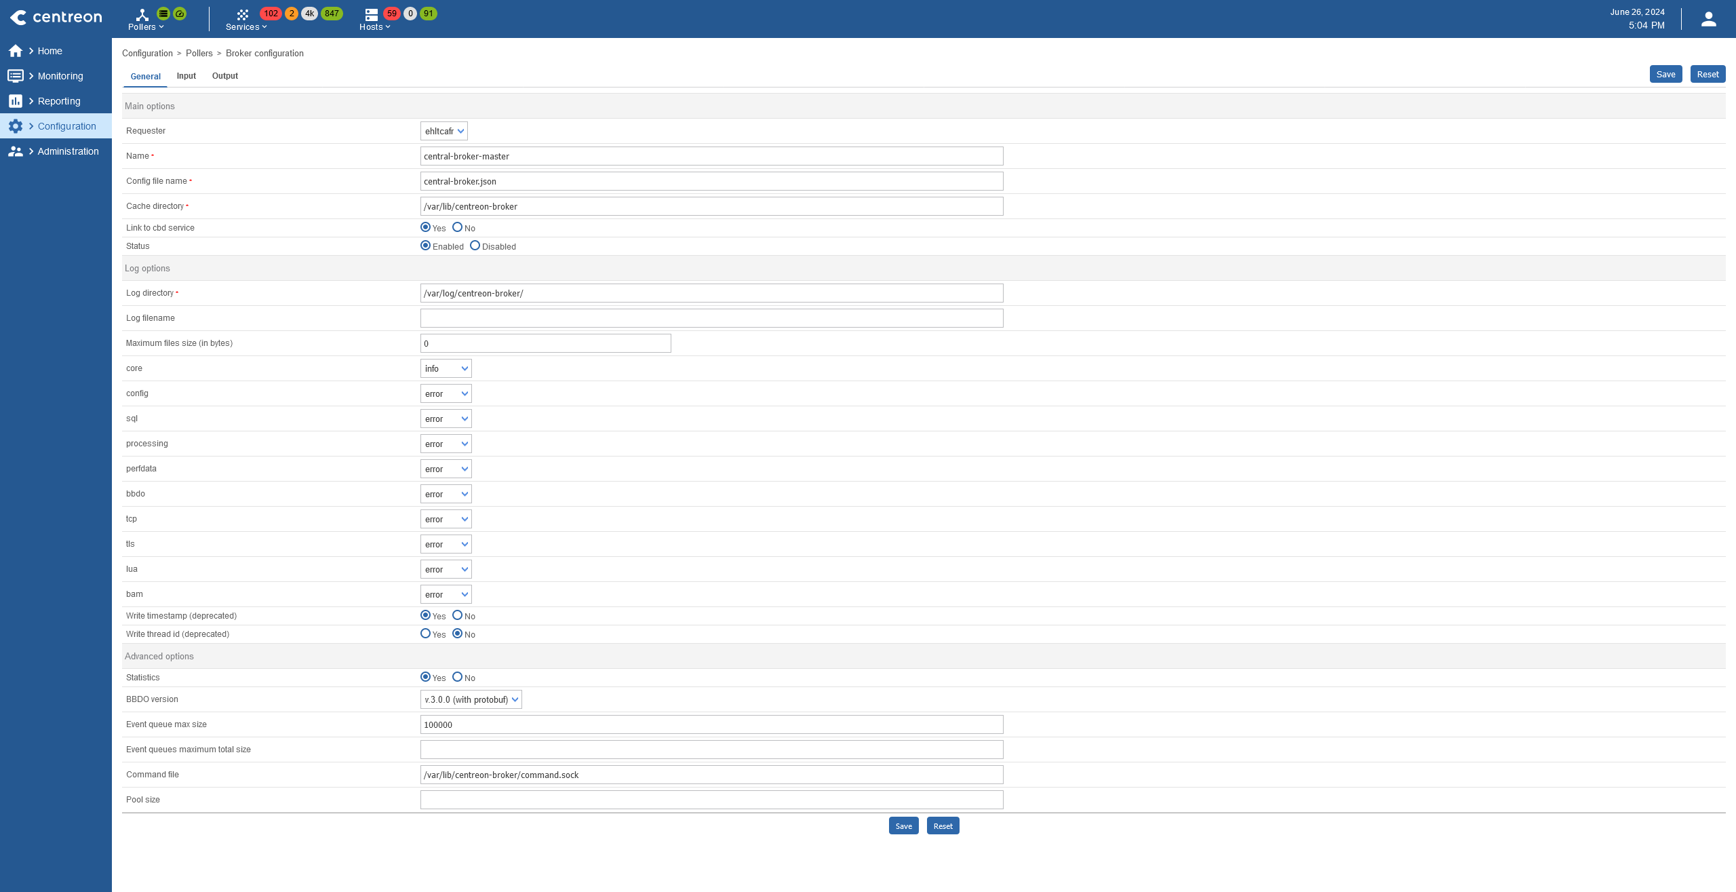Click the 59 down hosts badge

click(x=392, y=14)
